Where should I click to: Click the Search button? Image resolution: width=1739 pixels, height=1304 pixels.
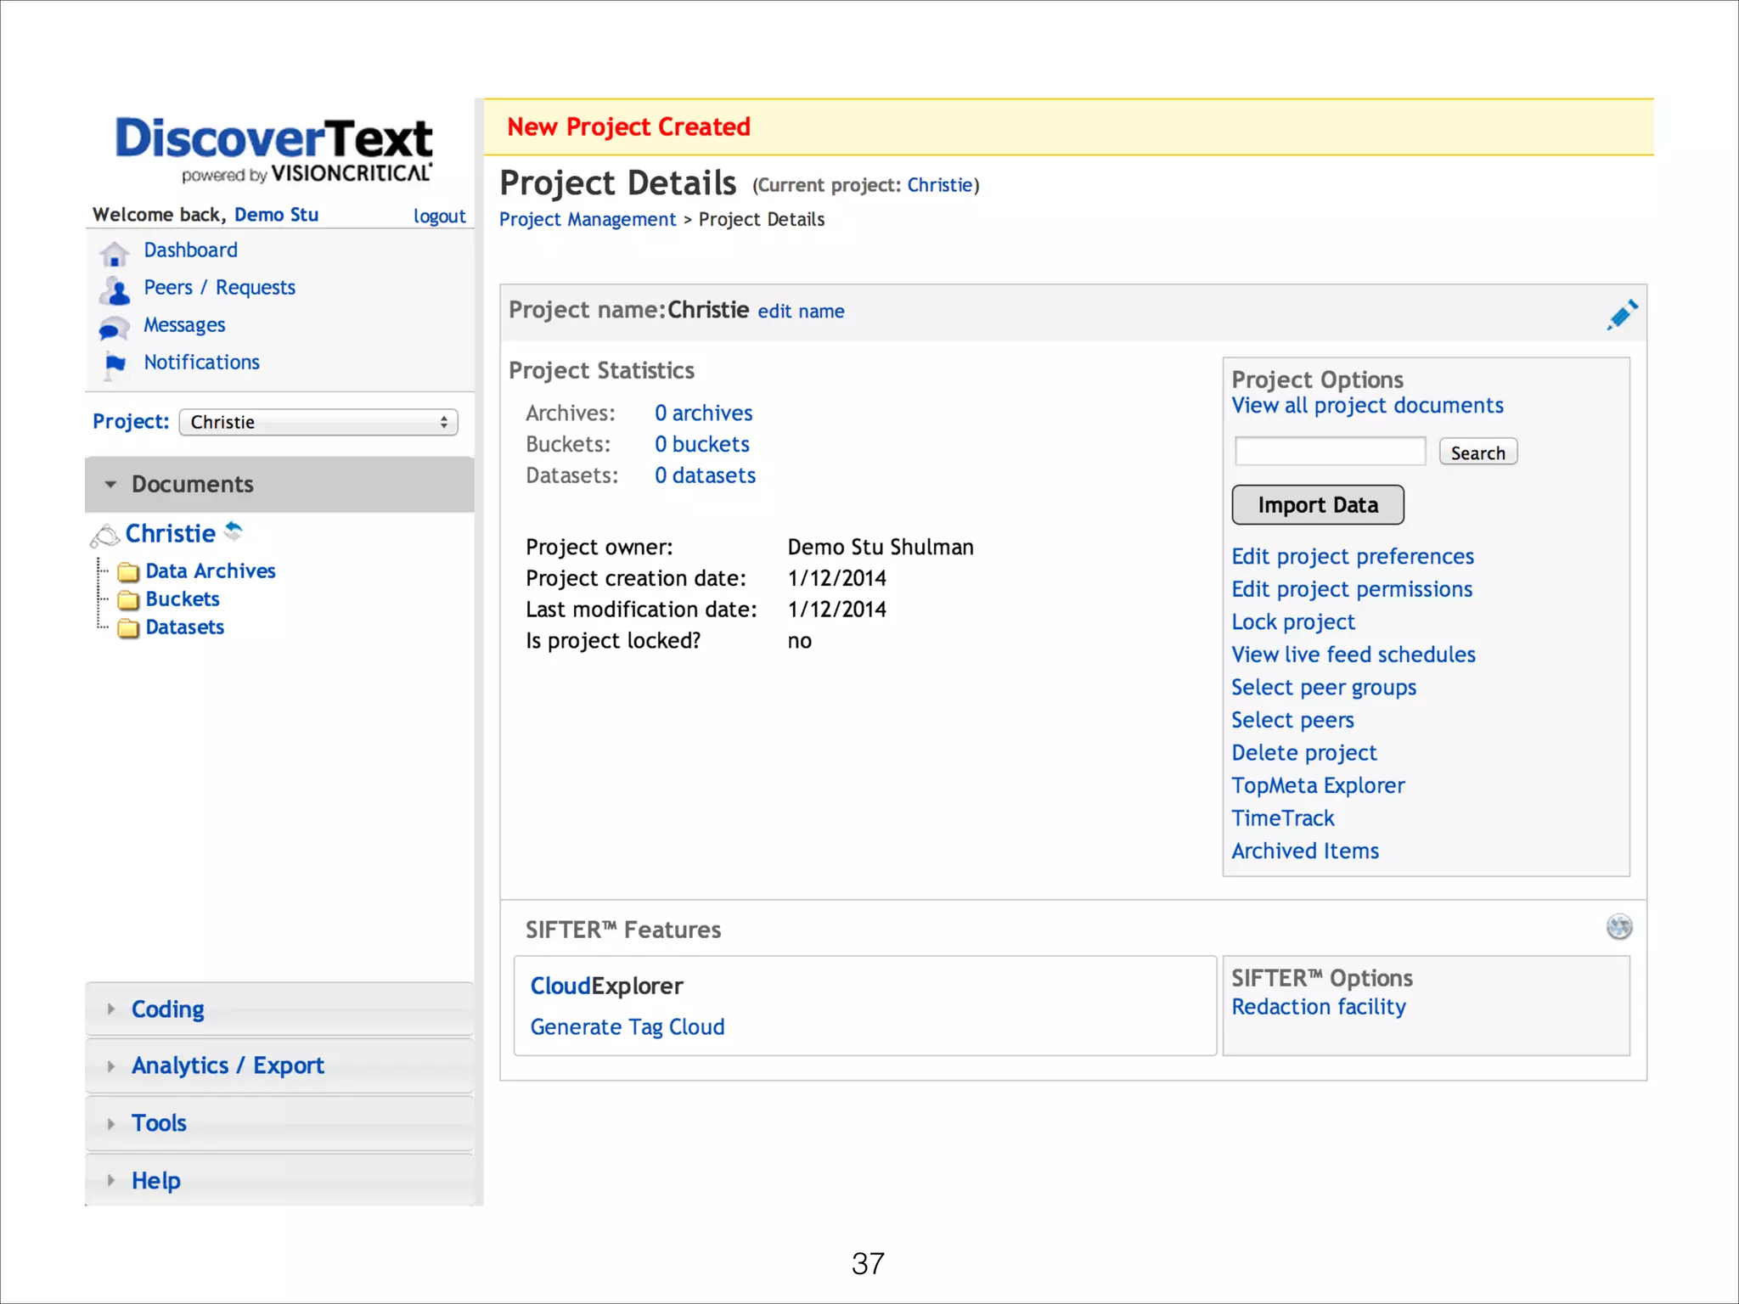click(x=1477, y=452)
